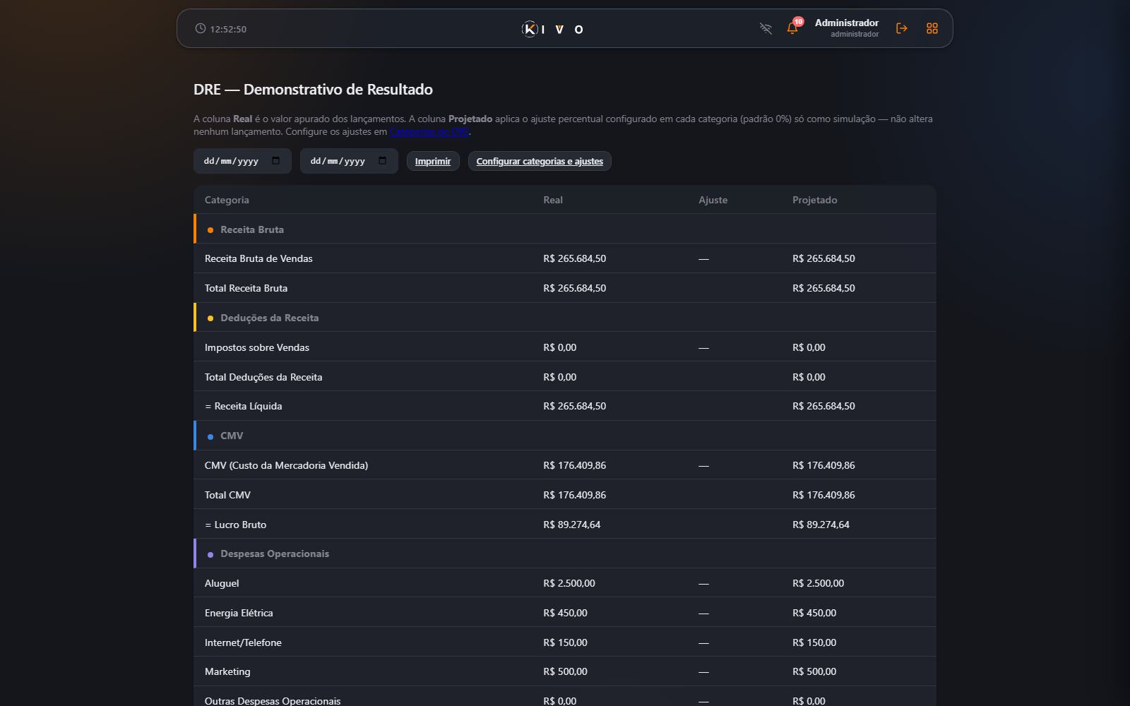
Task: Open calendar picker of first date field
Action: [276, 161]
